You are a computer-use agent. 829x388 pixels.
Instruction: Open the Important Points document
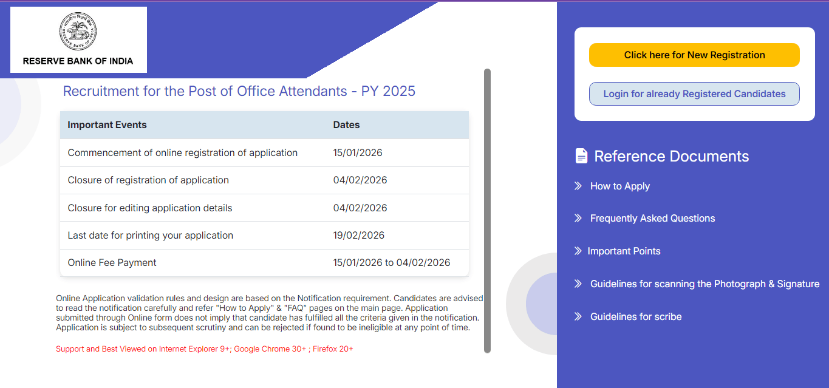[x=624, y=251]
